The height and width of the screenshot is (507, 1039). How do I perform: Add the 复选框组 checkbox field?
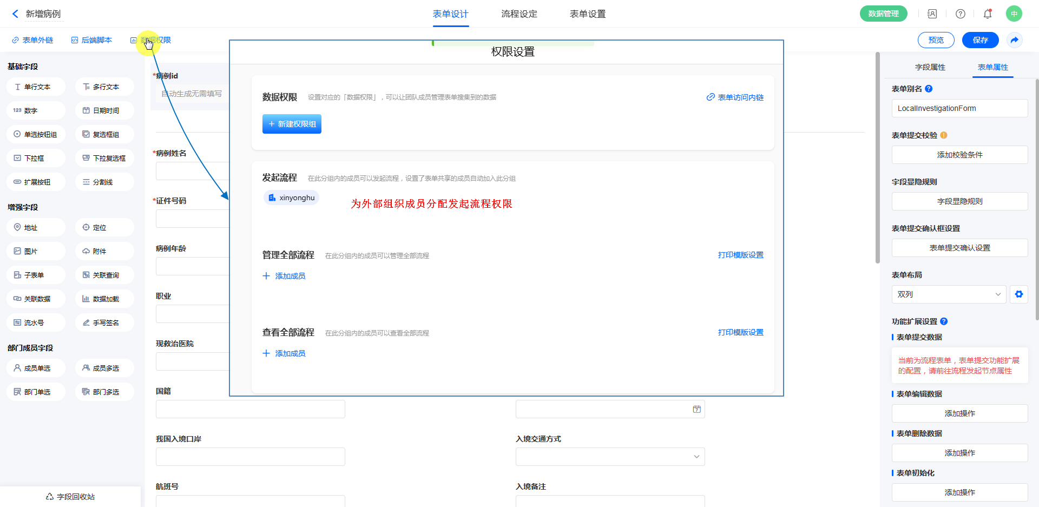click(x=104, y=134)
